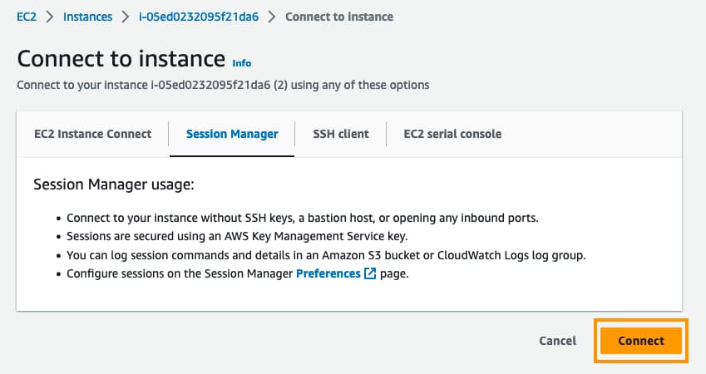The image size is (706, 374).
Task: Switch to the EC2 Instance Connect tab
Action: click(x=92, y=134)
